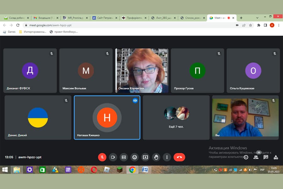Image resolution: width=283 pixels, height=189 pixels.
Task: Turn on captions in Meet toolbar
Action: coord(124,157)
